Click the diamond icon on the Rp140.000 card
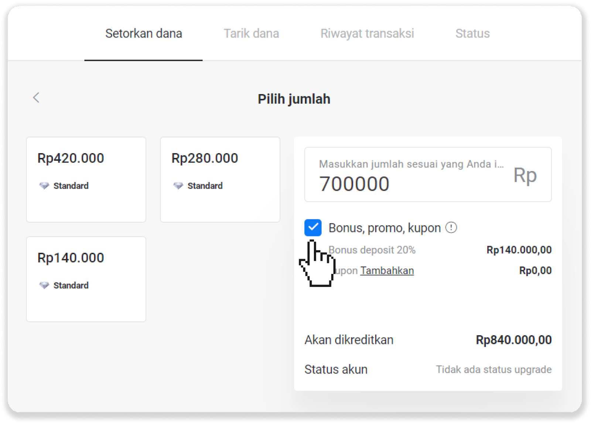Screen dimensions: 591x424 [x=44, y=285]
